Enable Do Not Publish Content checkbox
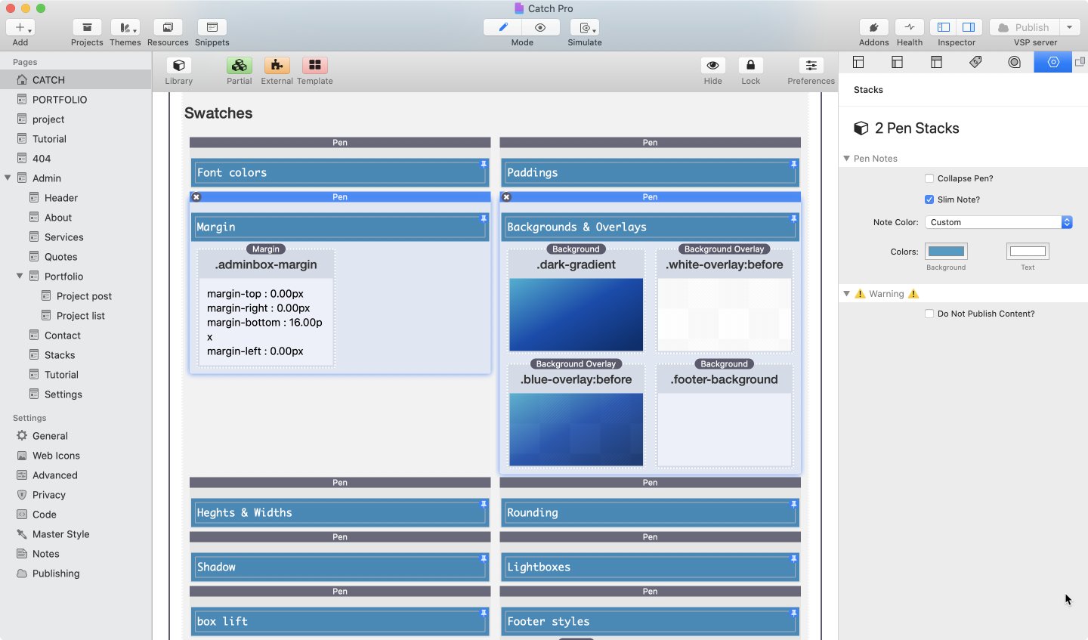 pos(929,314)
